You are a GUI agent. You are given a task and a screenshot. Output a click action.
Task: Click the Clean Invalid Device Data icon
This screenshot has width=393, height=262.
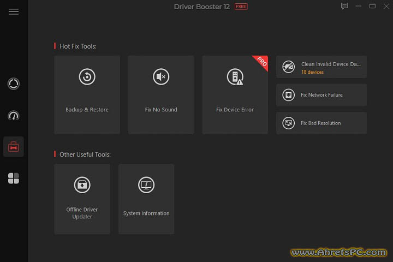tap(289, 67)
